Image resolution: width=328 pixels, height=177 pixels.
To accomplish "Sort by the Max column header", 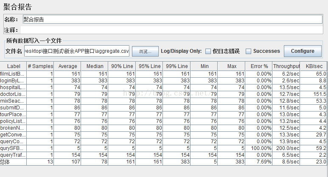I will 232,66.
